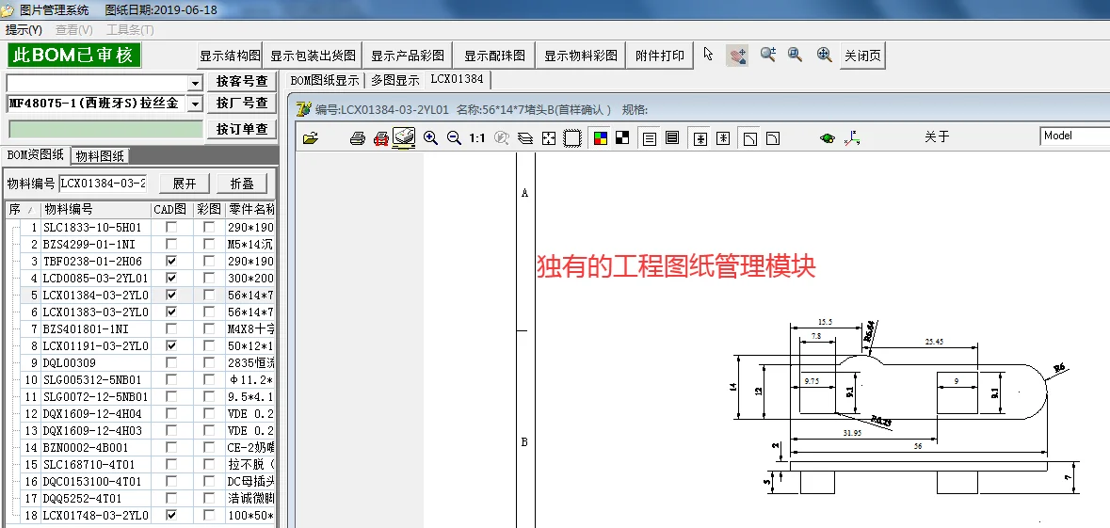Click the zoom extents magnifier tool
This screenshot has height=528, width=1110.
coord(824,55)
